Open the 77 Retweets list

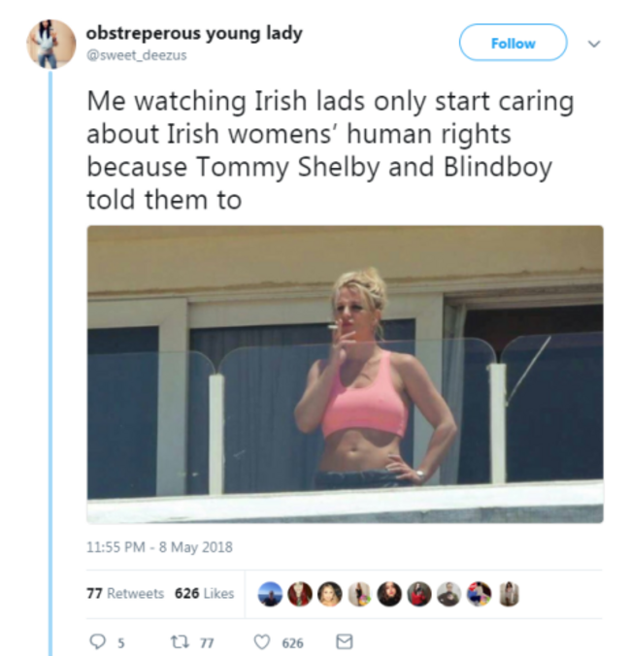click(125, 593)
